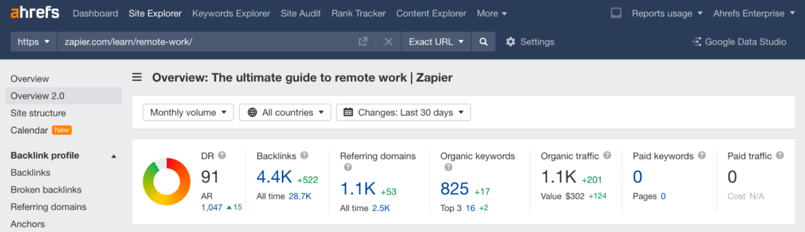Click the Google Data Studio link
Viewport: 805px width, 232px height.
[739, 41]
